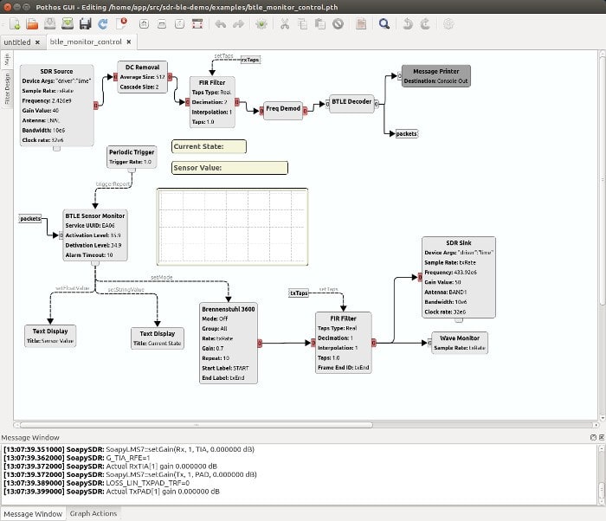Open Find with magnifying glass icon
Screen dimensions: 606x521
click(384, 24)
